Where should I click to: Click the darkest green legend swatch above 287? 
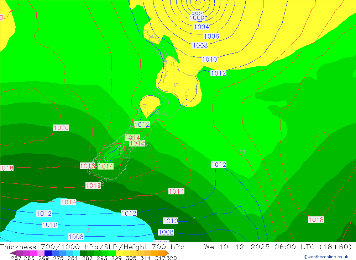click(84, 253)
